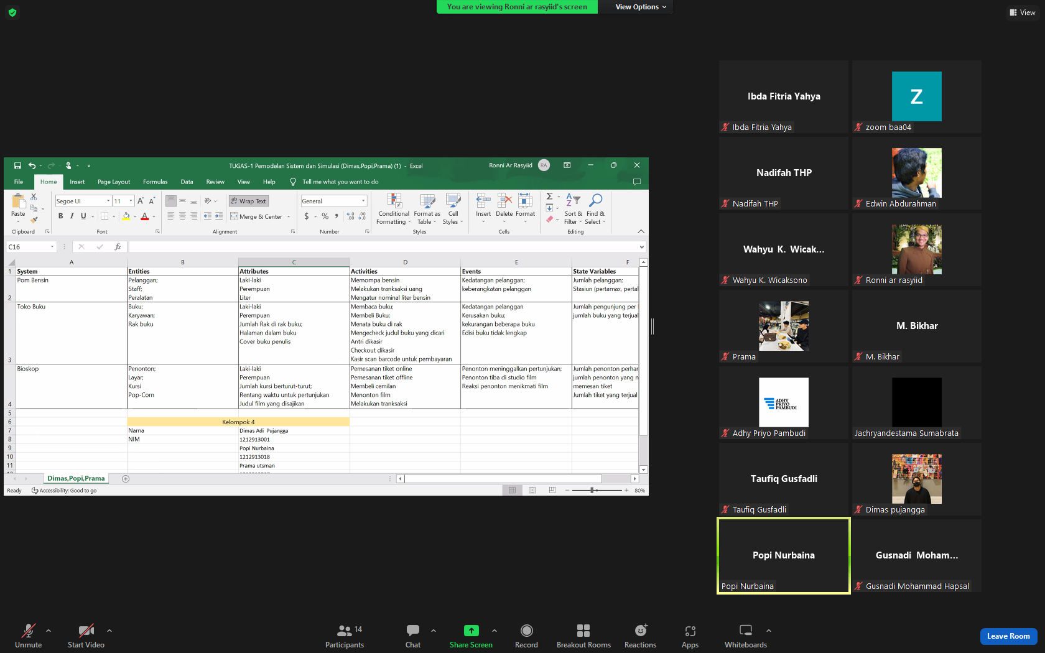Screen dimensions: 1045x653
Task: Select the Dimas,Popi,Prama sheet tab
Action: pyautogui.click(x=76, y=478)
